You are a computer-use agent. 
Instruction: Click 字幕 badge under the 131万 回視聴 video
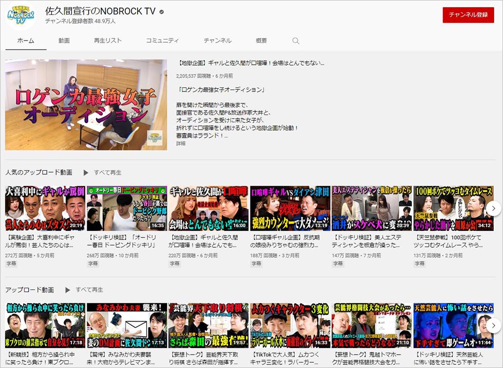pos(420,264)
